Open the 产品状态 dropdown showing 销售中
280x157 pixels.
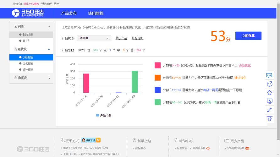coord(94,38)
